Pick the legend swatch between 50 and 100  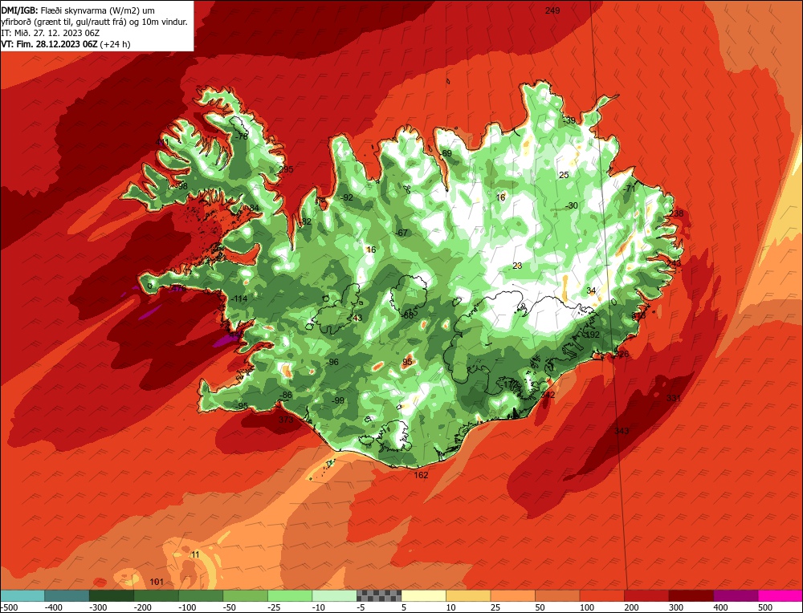[556, 595]
